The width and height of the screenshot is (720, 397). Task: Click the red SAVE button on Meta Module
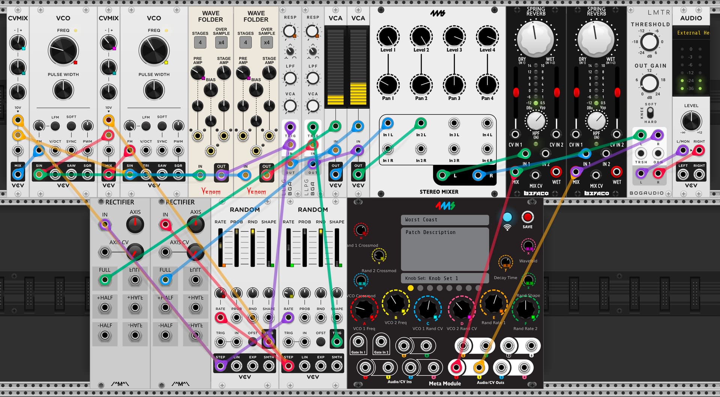(x=527, y=217)
